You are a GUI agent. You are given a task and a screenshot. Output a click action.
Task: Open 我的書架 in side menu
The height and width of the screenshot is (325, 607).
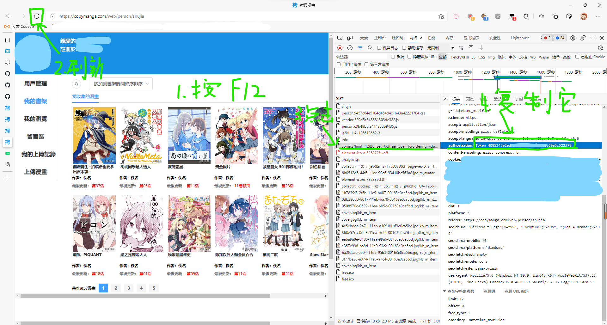[35, 101]
